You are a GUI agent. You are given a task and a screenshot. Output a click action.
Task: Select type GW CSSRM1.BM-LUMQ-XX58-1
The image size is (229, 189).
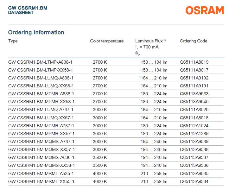click(x=41, y=86)
